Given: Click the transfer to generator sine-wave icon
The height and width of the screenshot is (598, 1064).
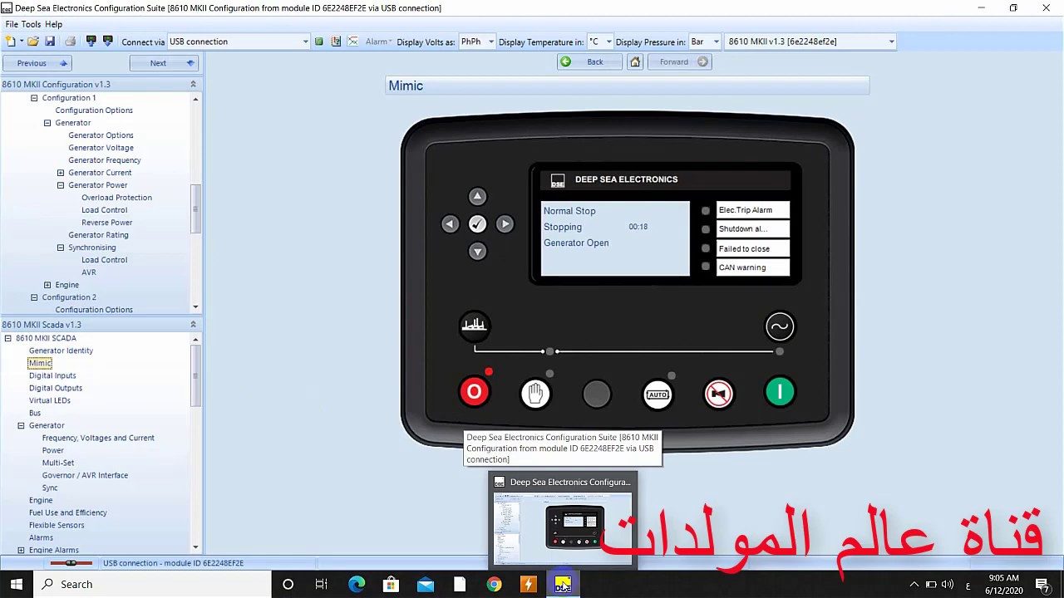Looking at the screenshot, I should tap(780, 326).
